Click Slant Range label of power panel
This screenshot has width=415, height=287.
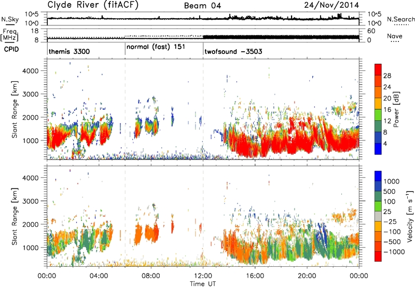pyautogui.click(x=15, y=109)
